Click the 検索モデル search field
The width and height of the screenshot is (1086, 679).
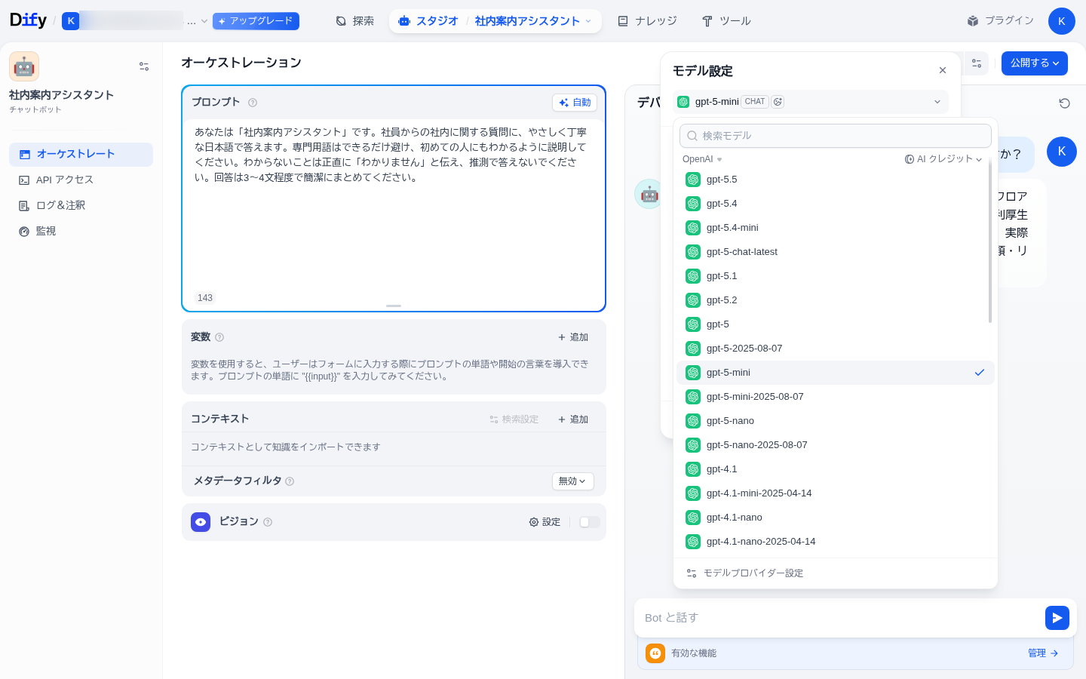836,136
